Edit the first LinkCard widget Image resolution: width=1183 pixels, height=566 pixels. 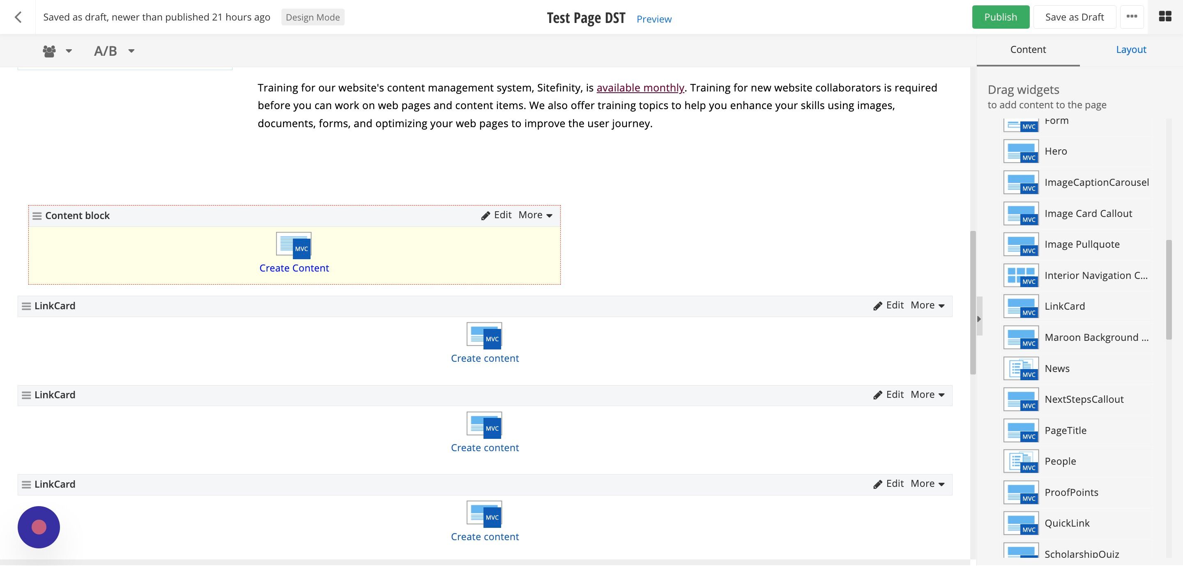point(888,306)
